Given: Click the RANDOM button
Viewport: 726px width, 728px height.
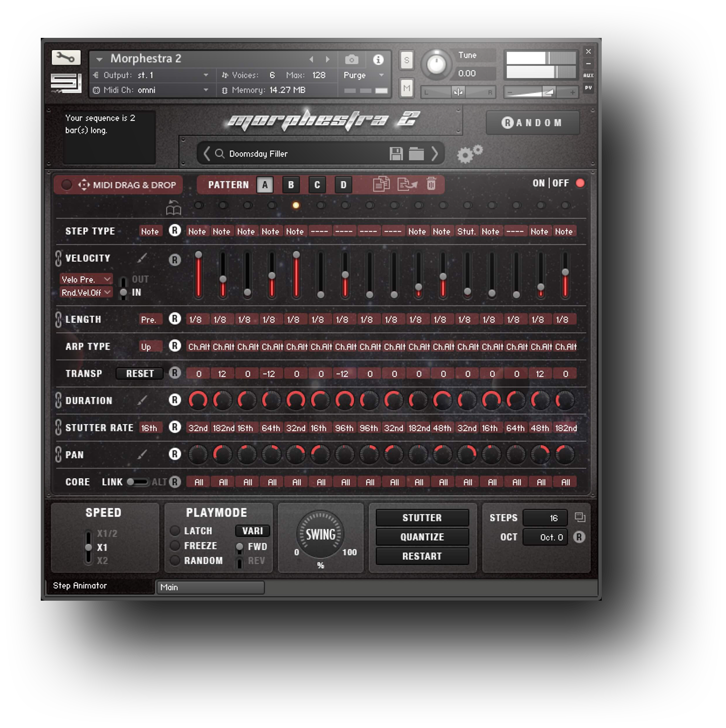Looking at the screenshot, I should 532,123.
